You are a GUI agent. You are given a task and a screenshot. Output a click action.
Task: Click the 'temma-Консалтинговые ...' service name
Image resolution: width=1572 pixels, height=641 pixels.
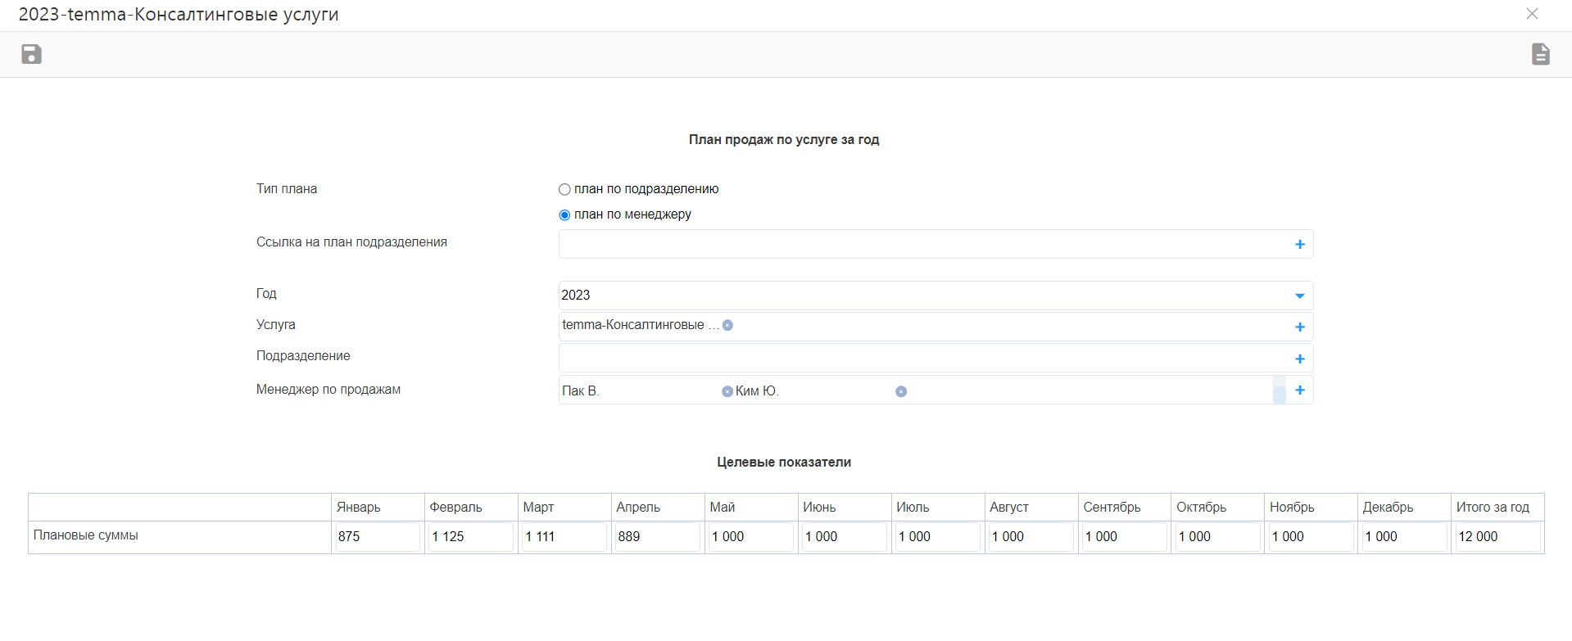[641, 325]
